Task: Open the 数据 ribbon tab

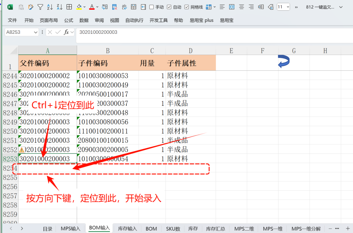Action: coord(84,20)
